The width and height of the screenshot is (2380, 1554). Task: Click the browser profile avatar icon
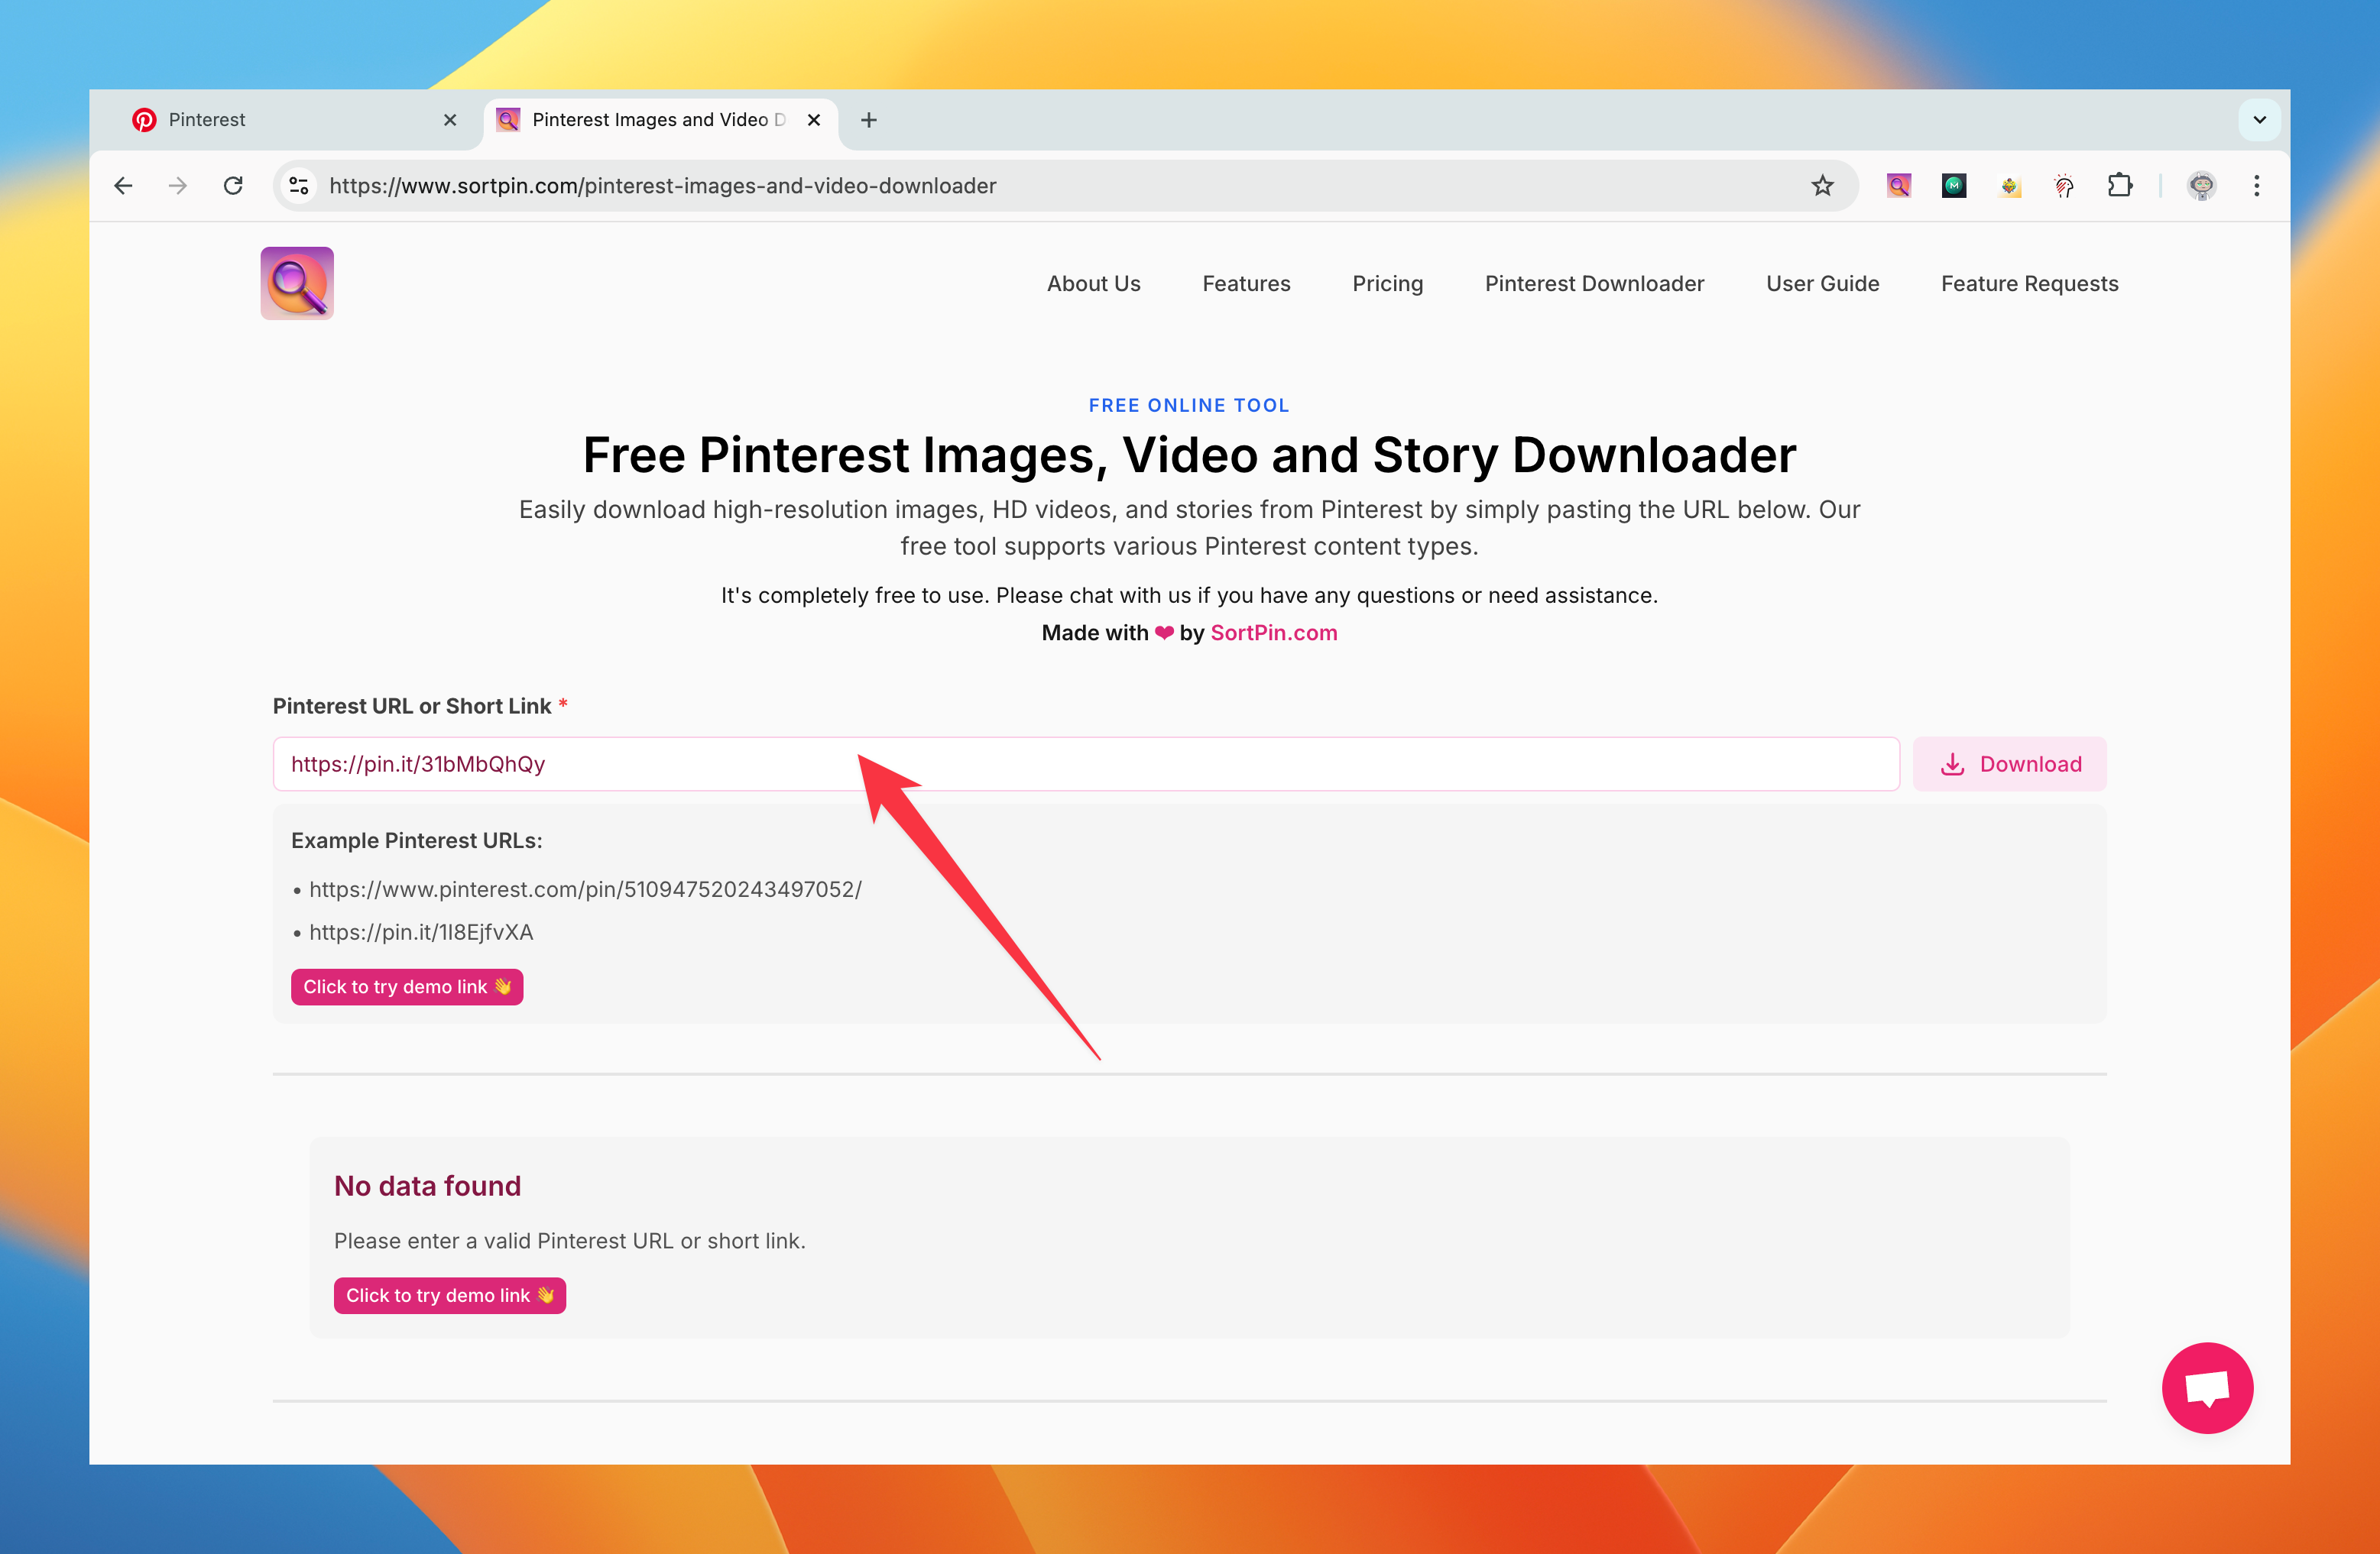coord(2200,185)
